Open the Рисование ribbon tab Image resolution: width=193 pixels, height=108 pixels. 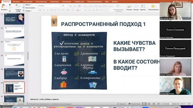[x=28, y=1]
